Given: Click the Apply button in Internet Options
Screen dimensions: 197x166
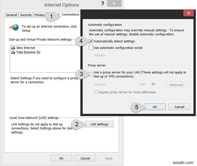Looking at the screenshot, I should [x=109, y=158].
